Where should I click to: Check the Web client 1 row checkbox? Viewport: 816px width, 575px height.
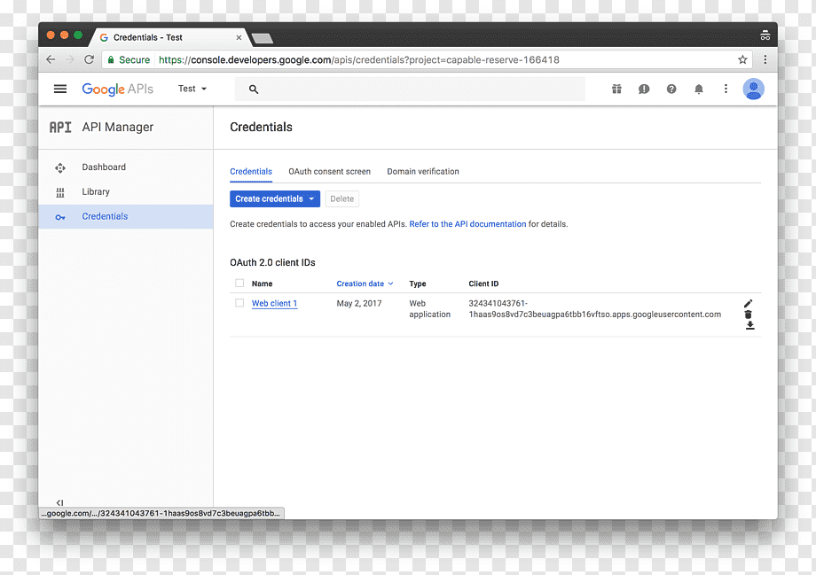click(x=239, y=303)
